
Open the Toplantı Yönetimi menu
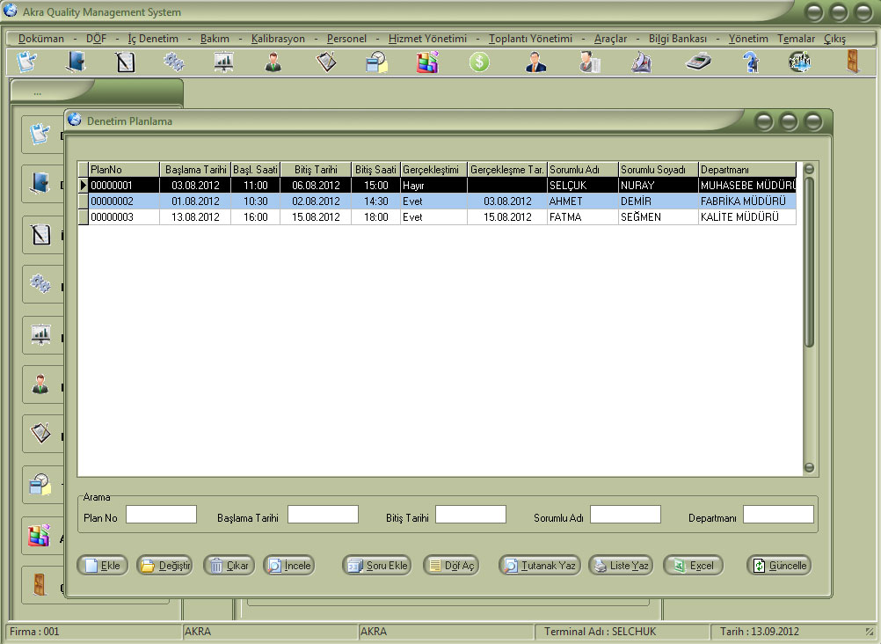tap(530, 38)
